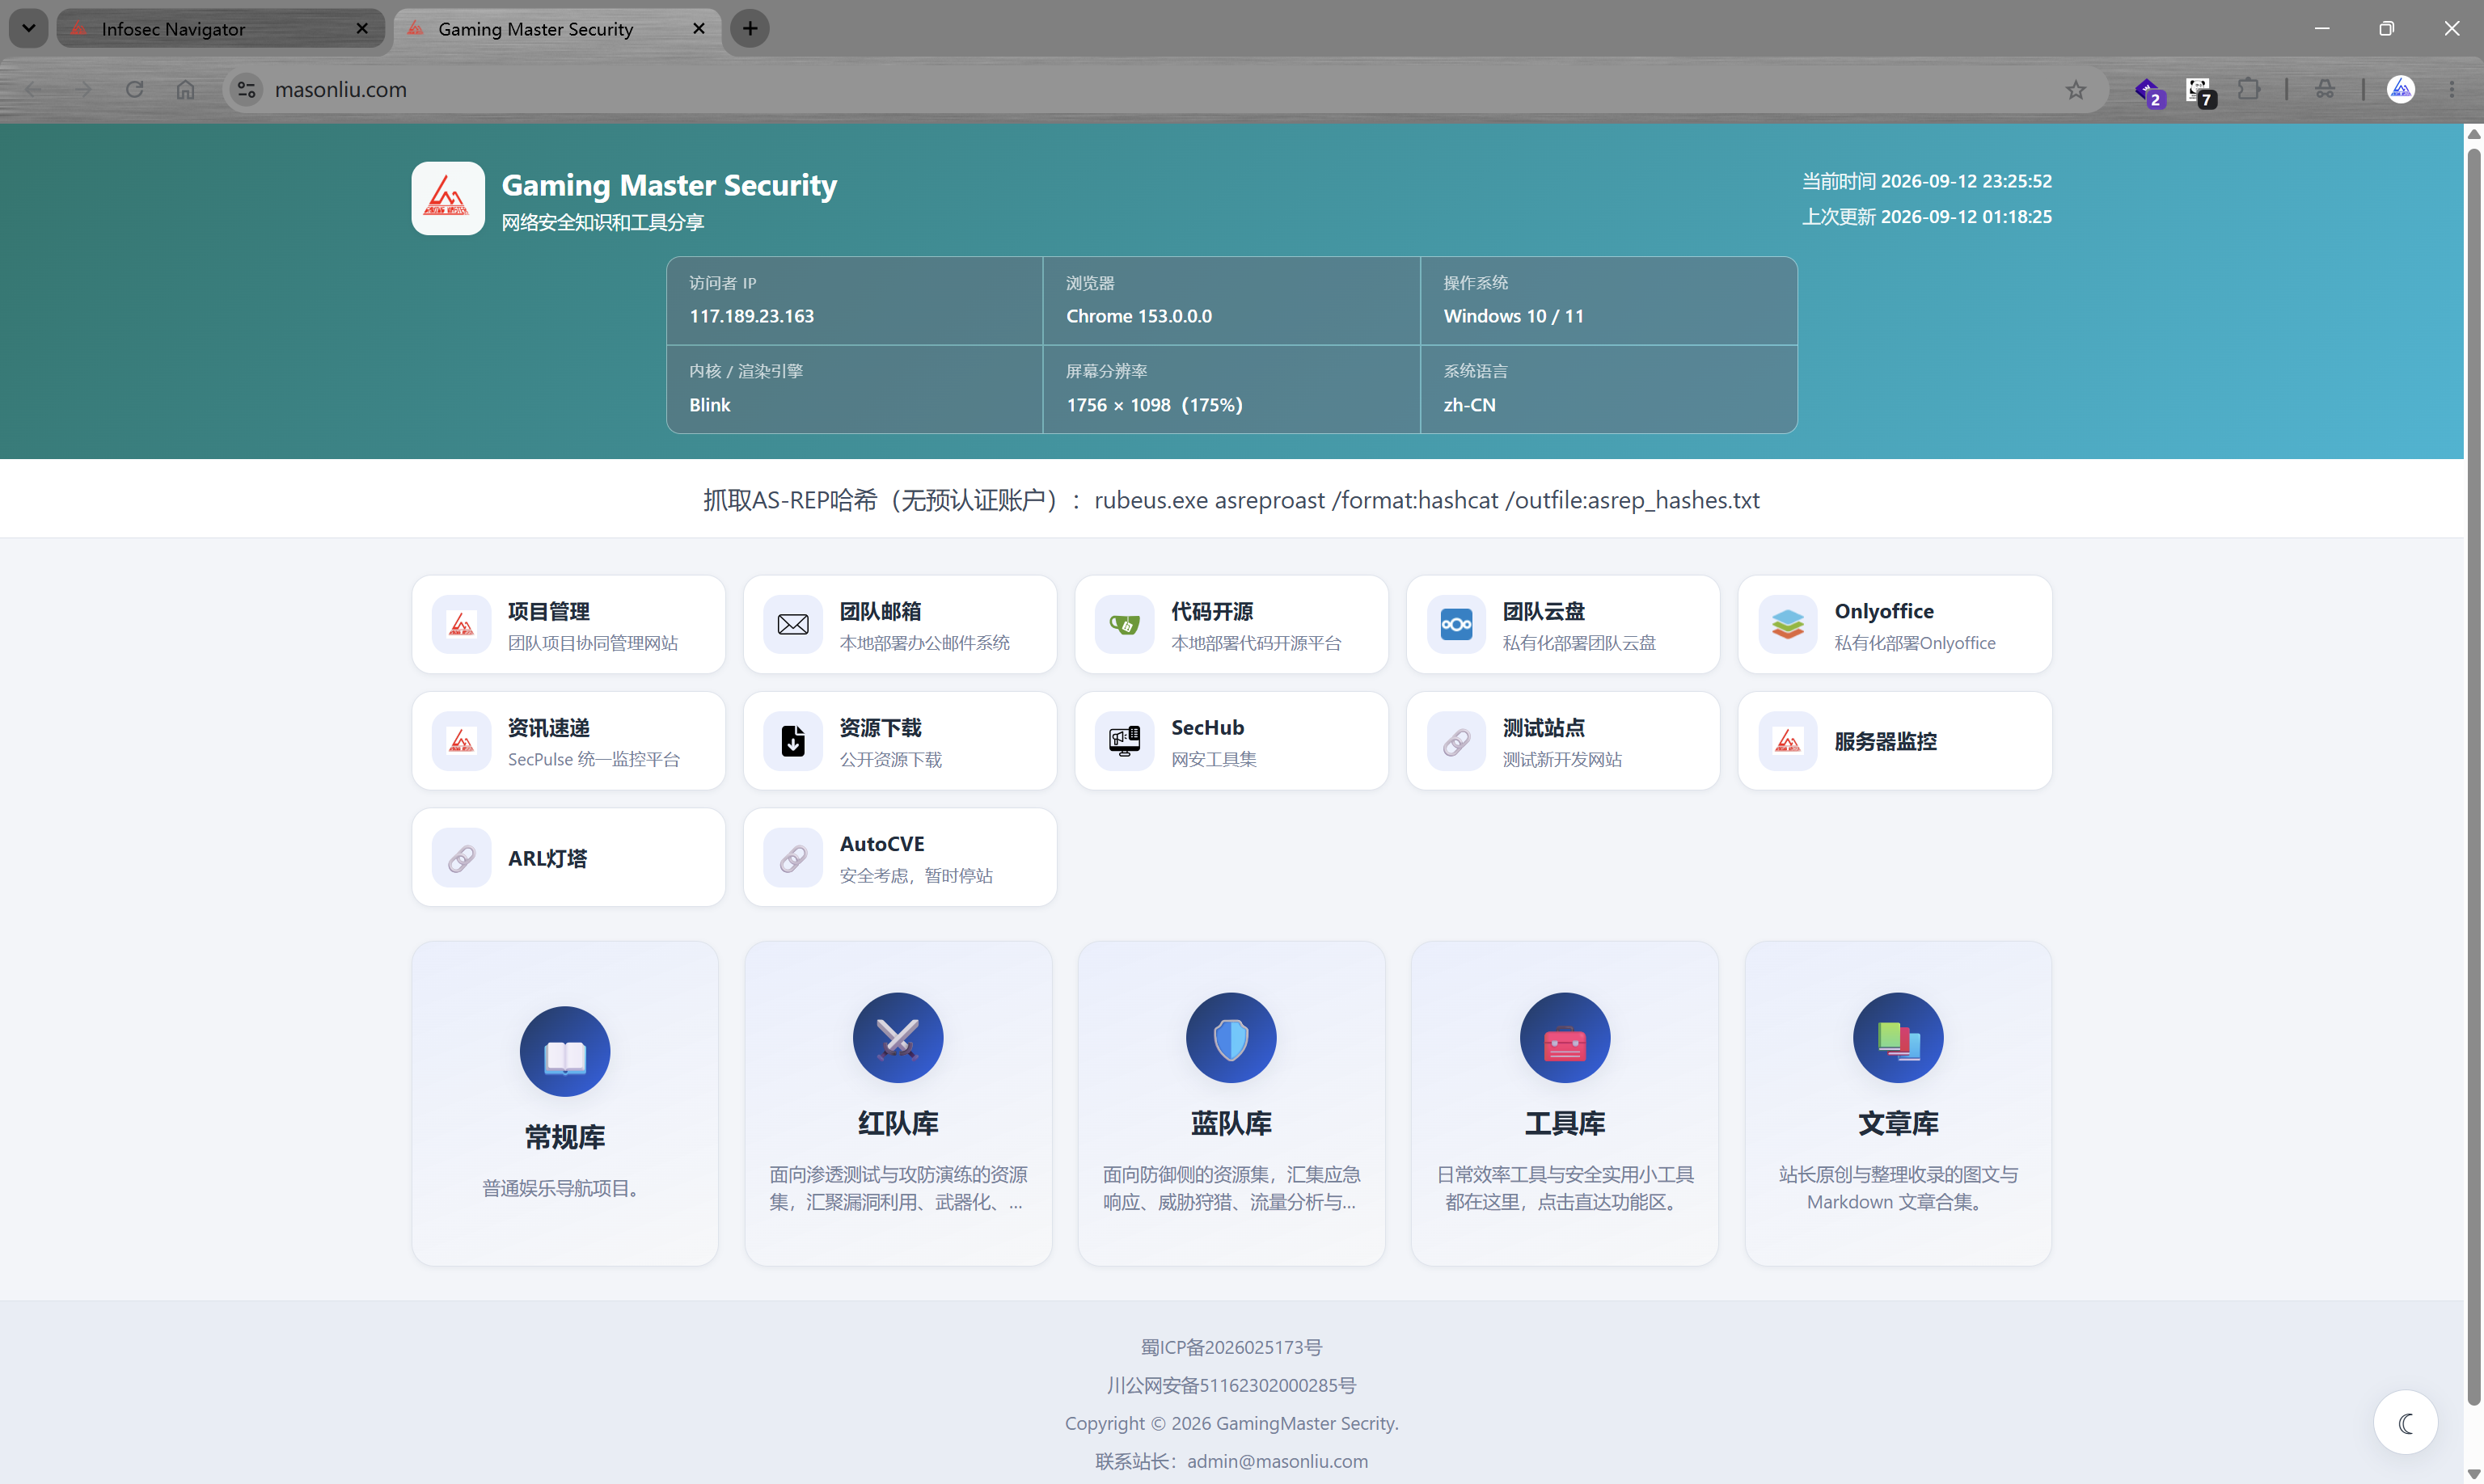
Task: Click the 资源下载 file download icon
Action: coord(793,741)
